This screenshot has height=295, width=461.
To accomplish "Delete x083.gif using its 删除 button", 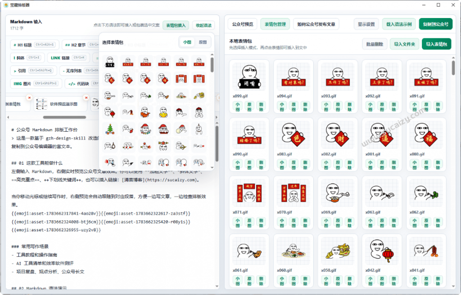I will coord(305,165).
